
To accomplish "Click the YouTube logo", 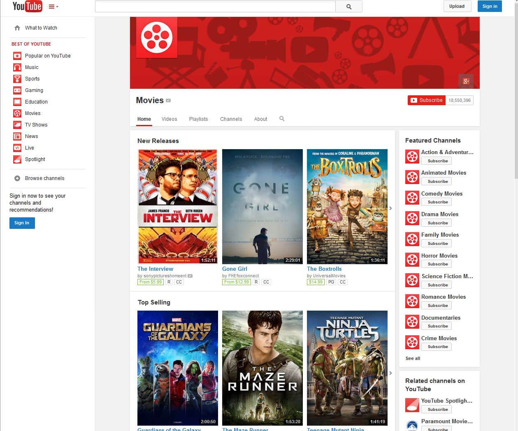I will (x=27, y=6).
